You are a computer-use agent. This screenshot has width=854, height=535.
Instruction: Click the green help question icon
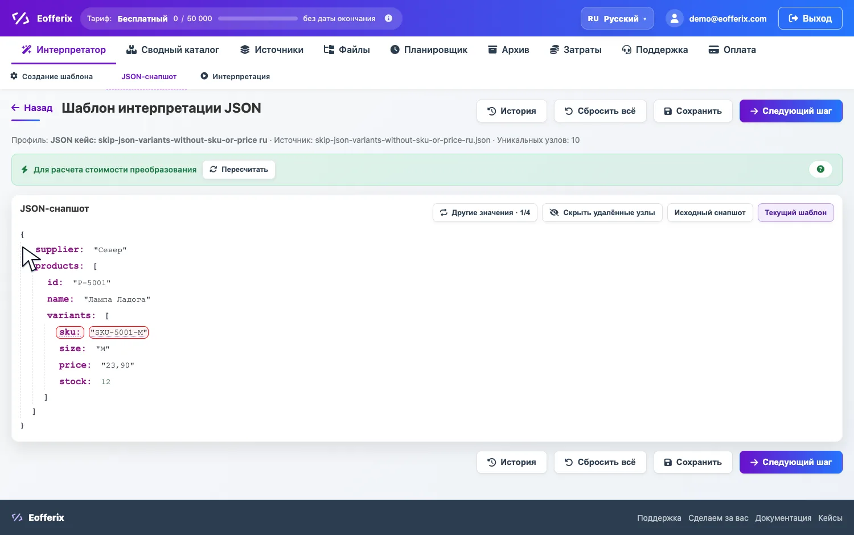click(x=820, y=169)
